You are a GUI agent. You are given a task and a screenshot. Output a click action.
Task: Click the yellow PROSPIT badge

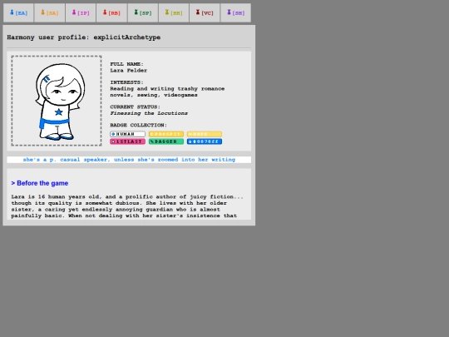[x=166, y=134]
